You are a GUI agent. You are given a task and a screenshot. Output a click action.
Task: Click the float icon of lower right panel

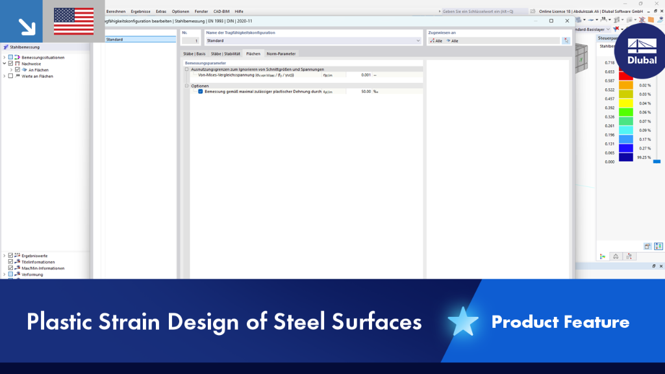click(x=654, y=266)
